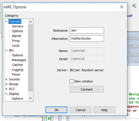Enable the New window checkbox
Viewport: 139px width, 121px height.
[x=72, y=81]
